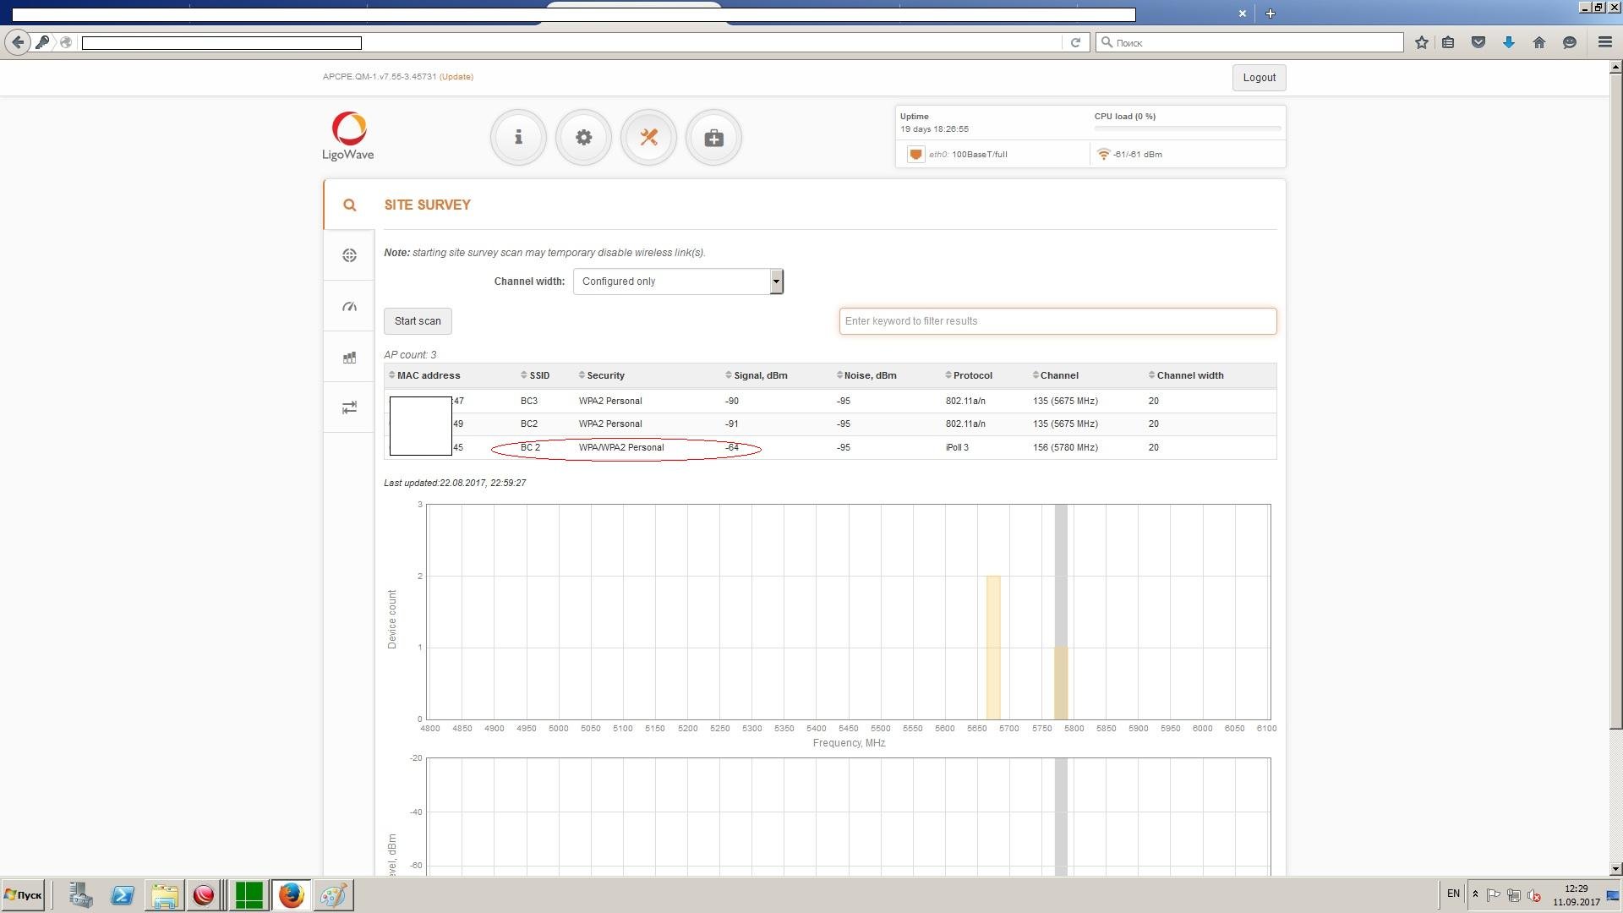Expand the Channel width dropdown
1623x913 pixels.
coord(678,282)
